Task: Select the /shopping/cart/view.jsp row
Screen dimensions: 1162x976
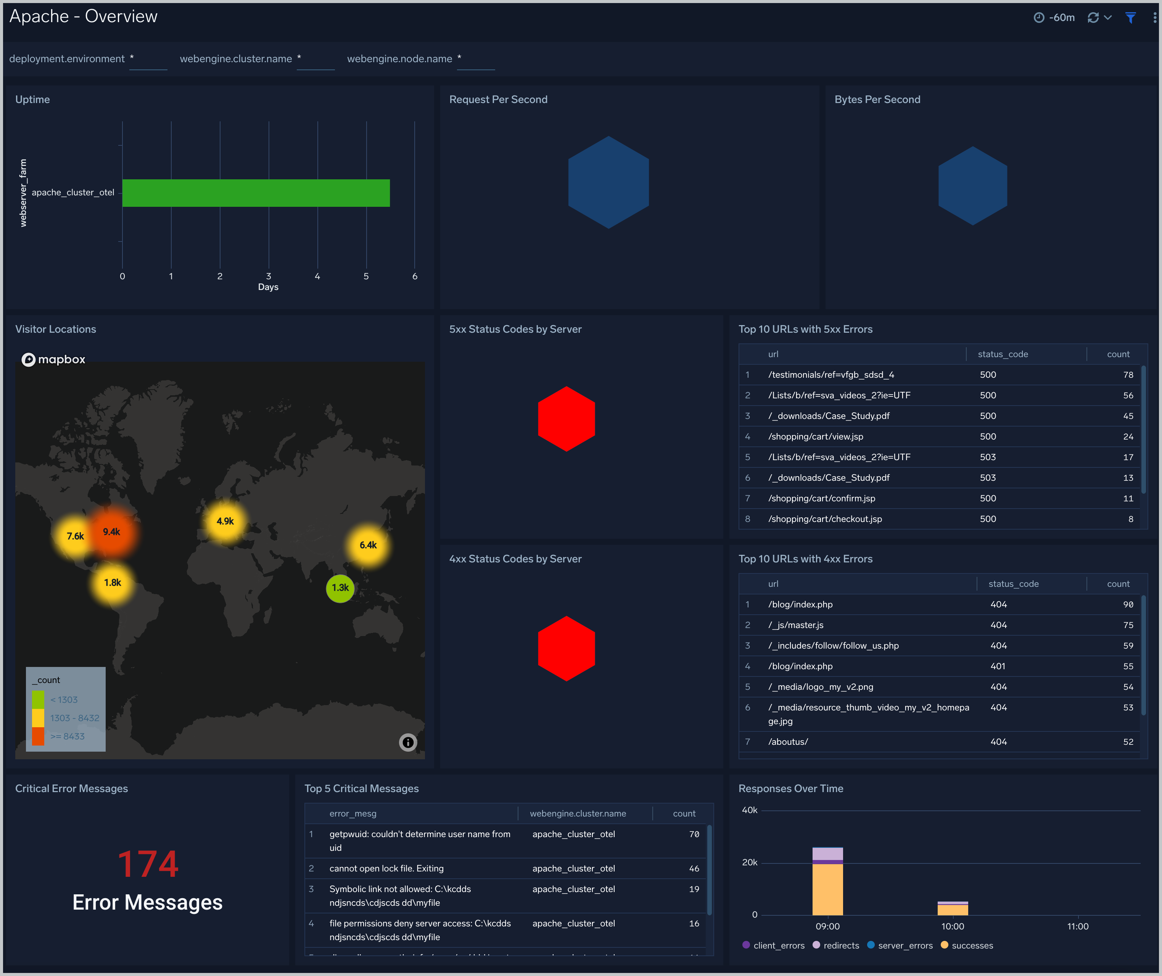Action: (x=940, y=436)
